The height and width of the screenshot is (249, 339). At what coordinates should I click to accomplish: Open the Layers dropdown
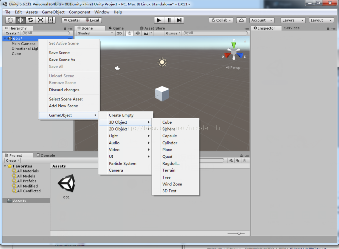tap(293, 20)
